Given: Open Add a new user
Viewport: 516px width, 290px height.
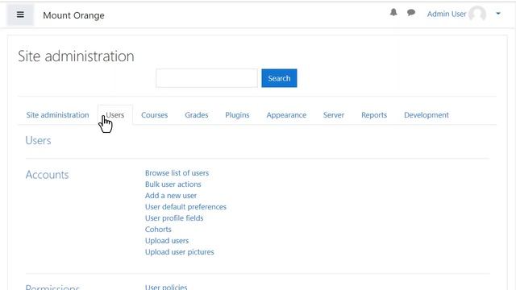Looking at the screenshot, I should 171,195.
